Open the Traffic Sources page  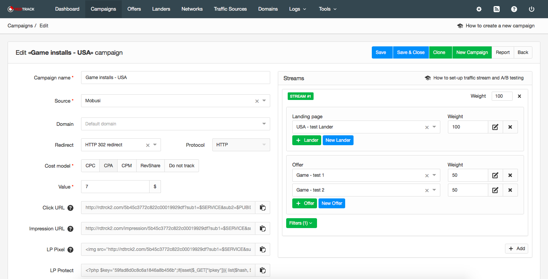(x=230, y=9)
